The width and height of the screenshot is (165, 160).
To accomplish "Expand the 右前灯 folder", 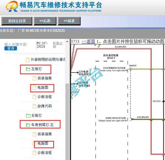I will click(x=36, y=116).
